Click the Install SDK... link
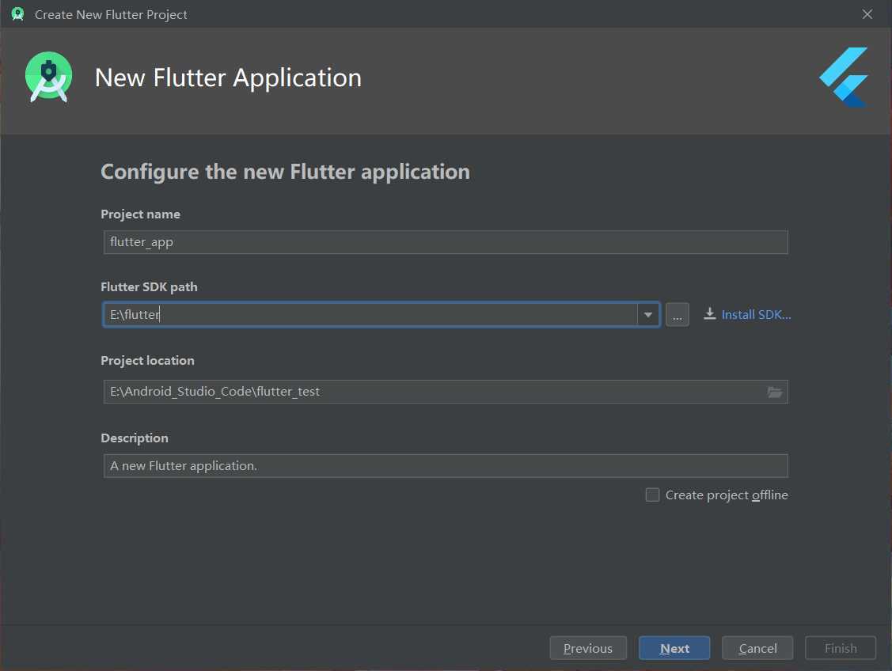892x671 pixels. (x=756, y=314)
